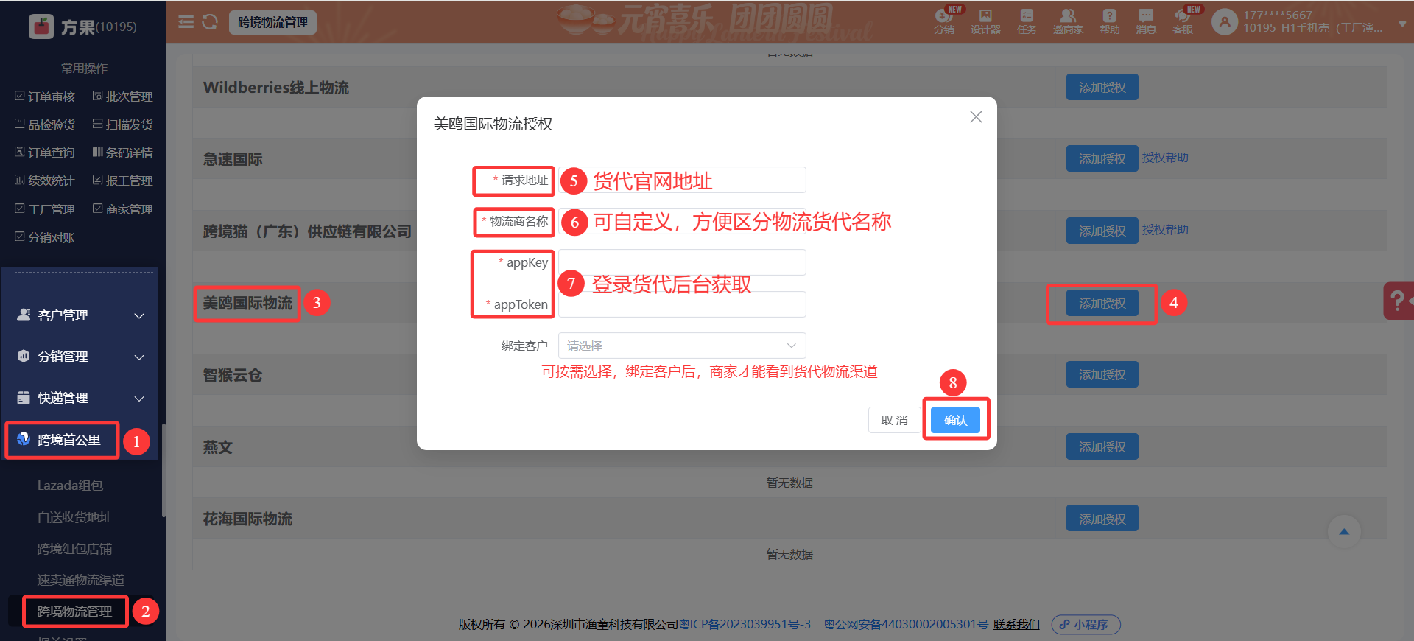Open the 帮助 help icon in the header
1414x641 pixels.
coord(1110,21)
